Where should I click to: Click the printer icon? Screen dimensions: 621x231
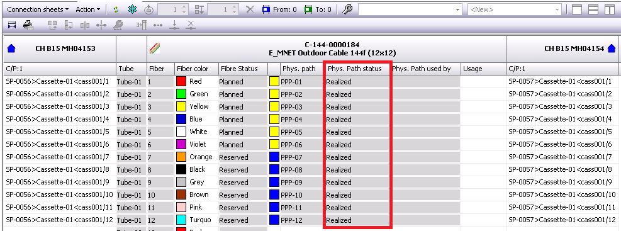pos(28,25)
